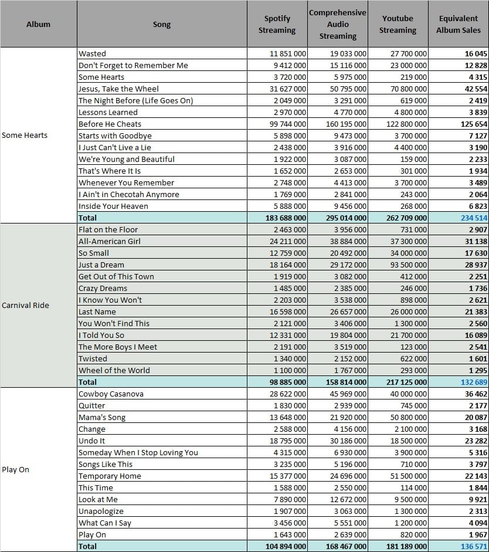Click the Album column header

pos(38,24)
